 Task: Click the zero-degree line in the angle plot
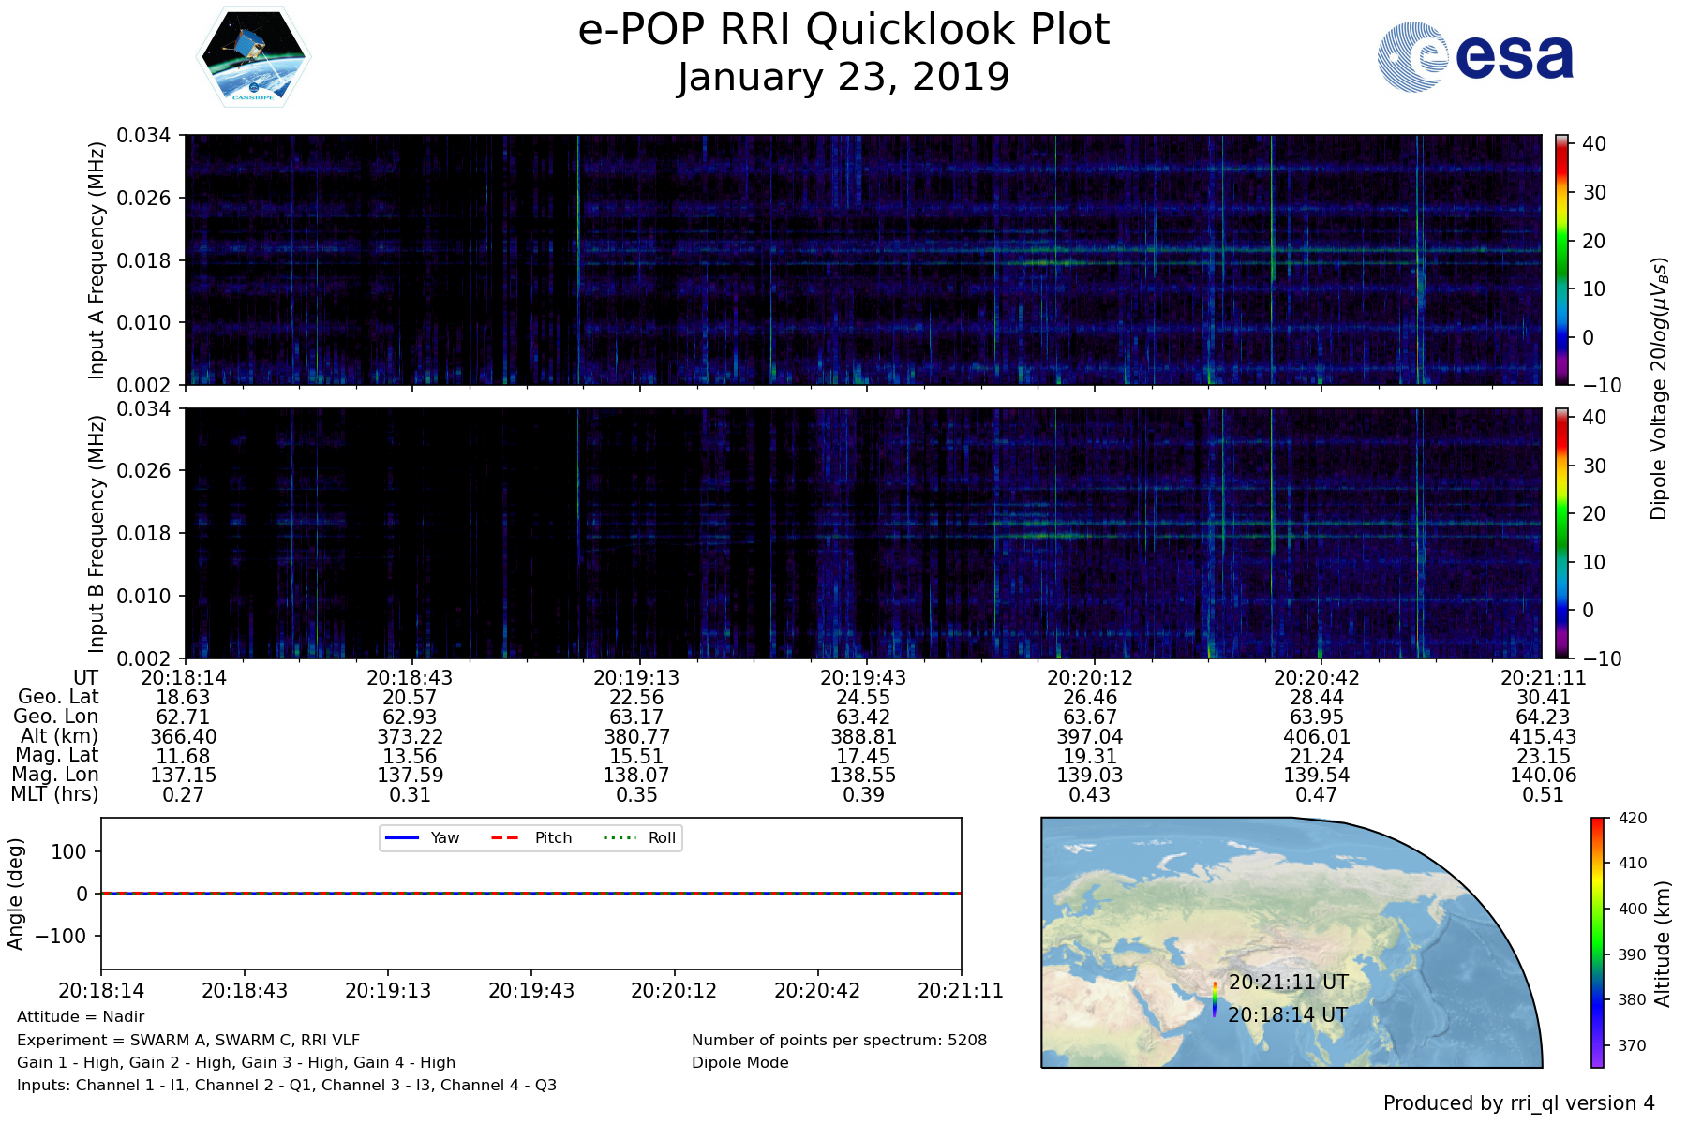530,893
